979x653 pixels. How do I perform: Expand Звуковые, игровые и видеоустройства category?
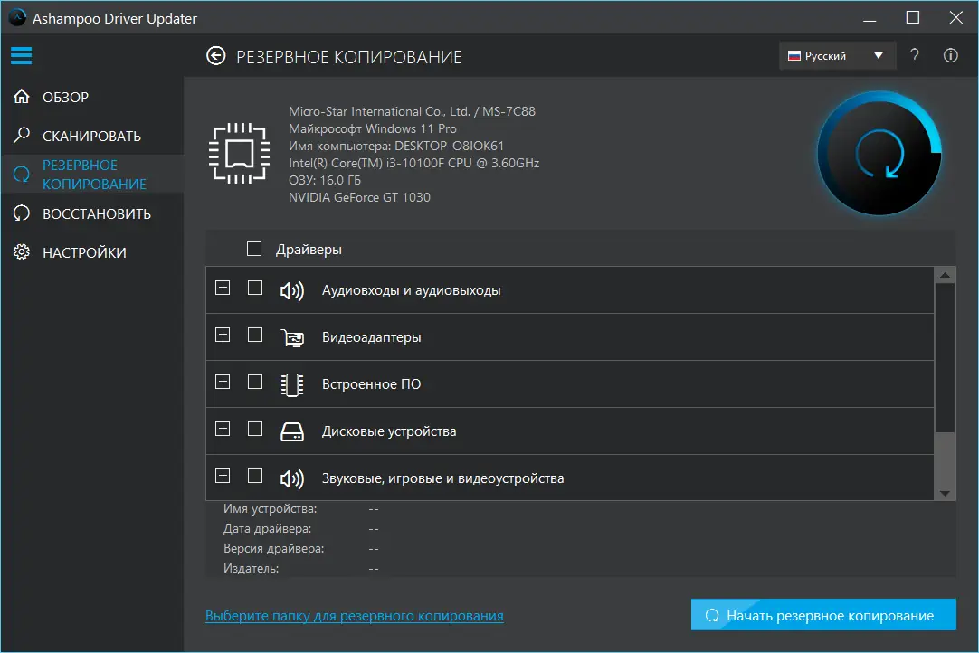(223, 476)
